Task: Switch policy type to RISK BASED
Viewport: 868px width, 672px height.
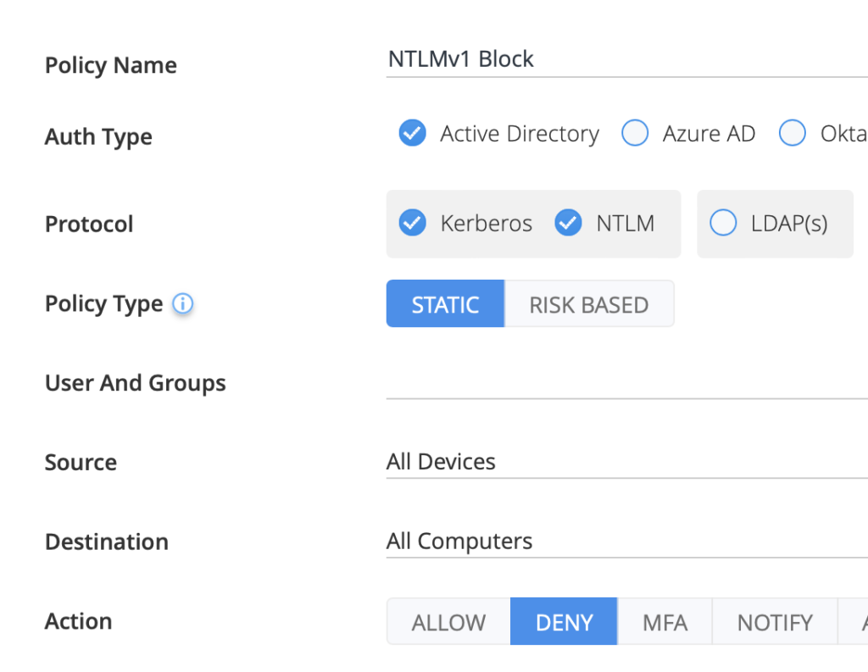Action: click(x=589, y=303)
